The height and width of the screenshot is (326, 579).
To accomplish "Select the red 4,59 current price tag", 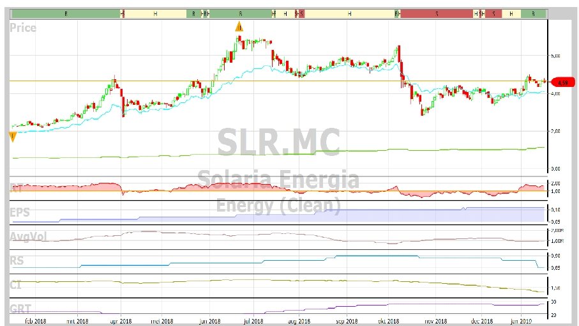I will 563,82.
